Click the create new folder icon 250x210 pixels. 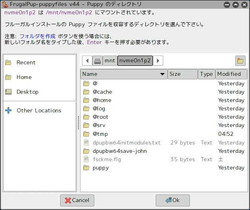point(240,61)
